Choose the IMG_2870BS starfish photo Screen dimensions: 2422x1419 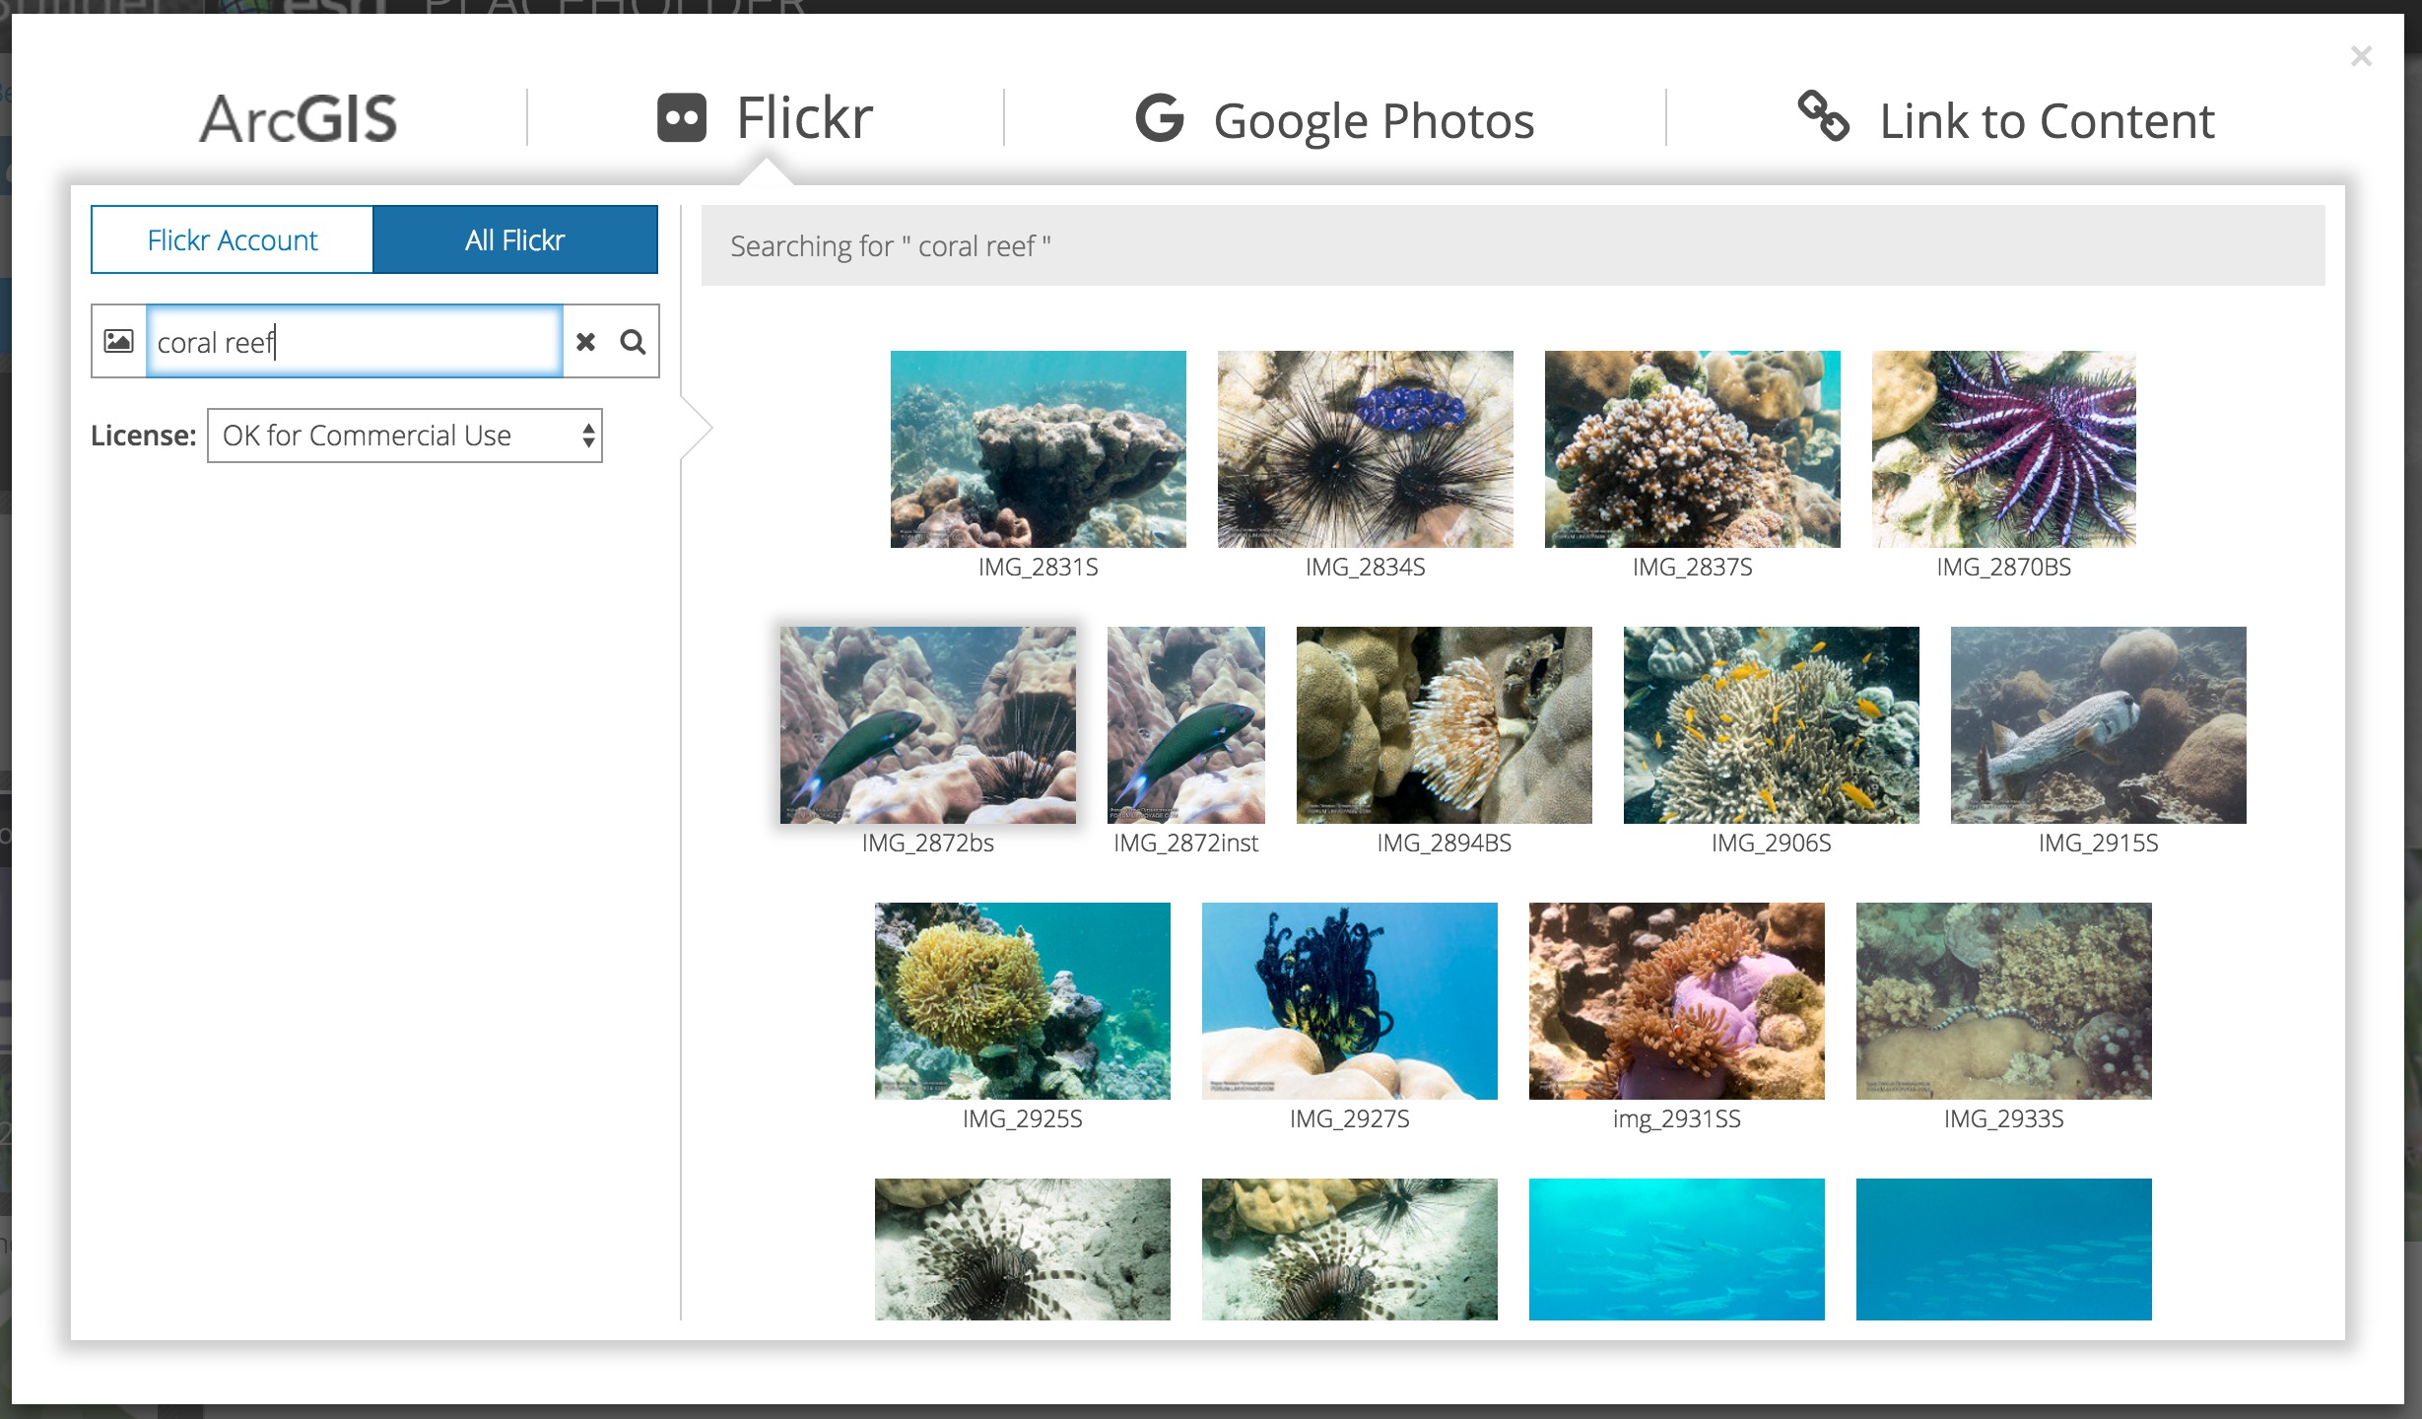[2003, 449]
